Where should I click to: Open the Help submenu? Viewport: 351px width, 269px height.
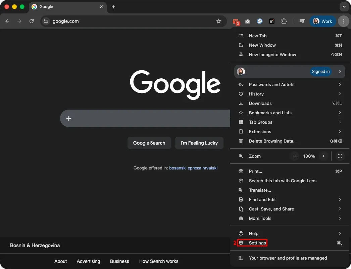[290, 234]
